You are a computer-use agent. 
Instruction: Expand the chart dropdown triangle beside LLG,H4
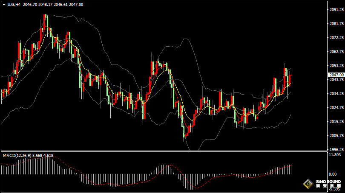[4, 4]
